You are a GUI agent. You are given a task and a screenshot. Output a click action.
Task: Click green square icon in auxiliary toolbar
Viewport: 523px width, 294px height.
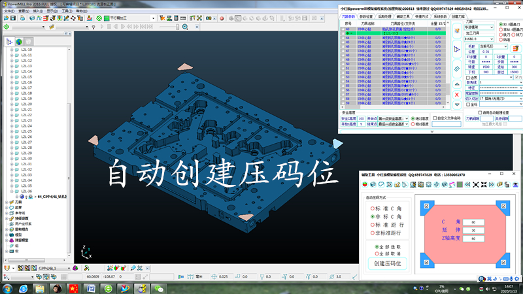(460, 184)
